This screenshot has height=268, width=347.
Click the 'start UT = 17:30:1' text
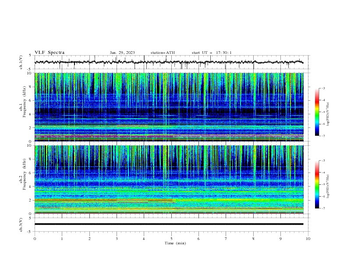pyautogui.click(x=212, y=53)
